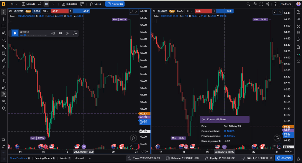Open the alarm clock panel in right sidebar
Image resolution: width=302 pixels, height=163 pixels.
[298, 26]
